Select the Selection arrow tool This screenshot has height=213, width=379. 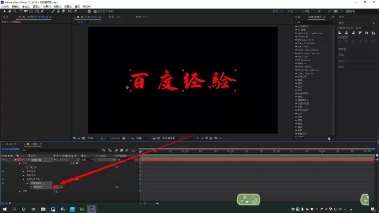[5, 11]
